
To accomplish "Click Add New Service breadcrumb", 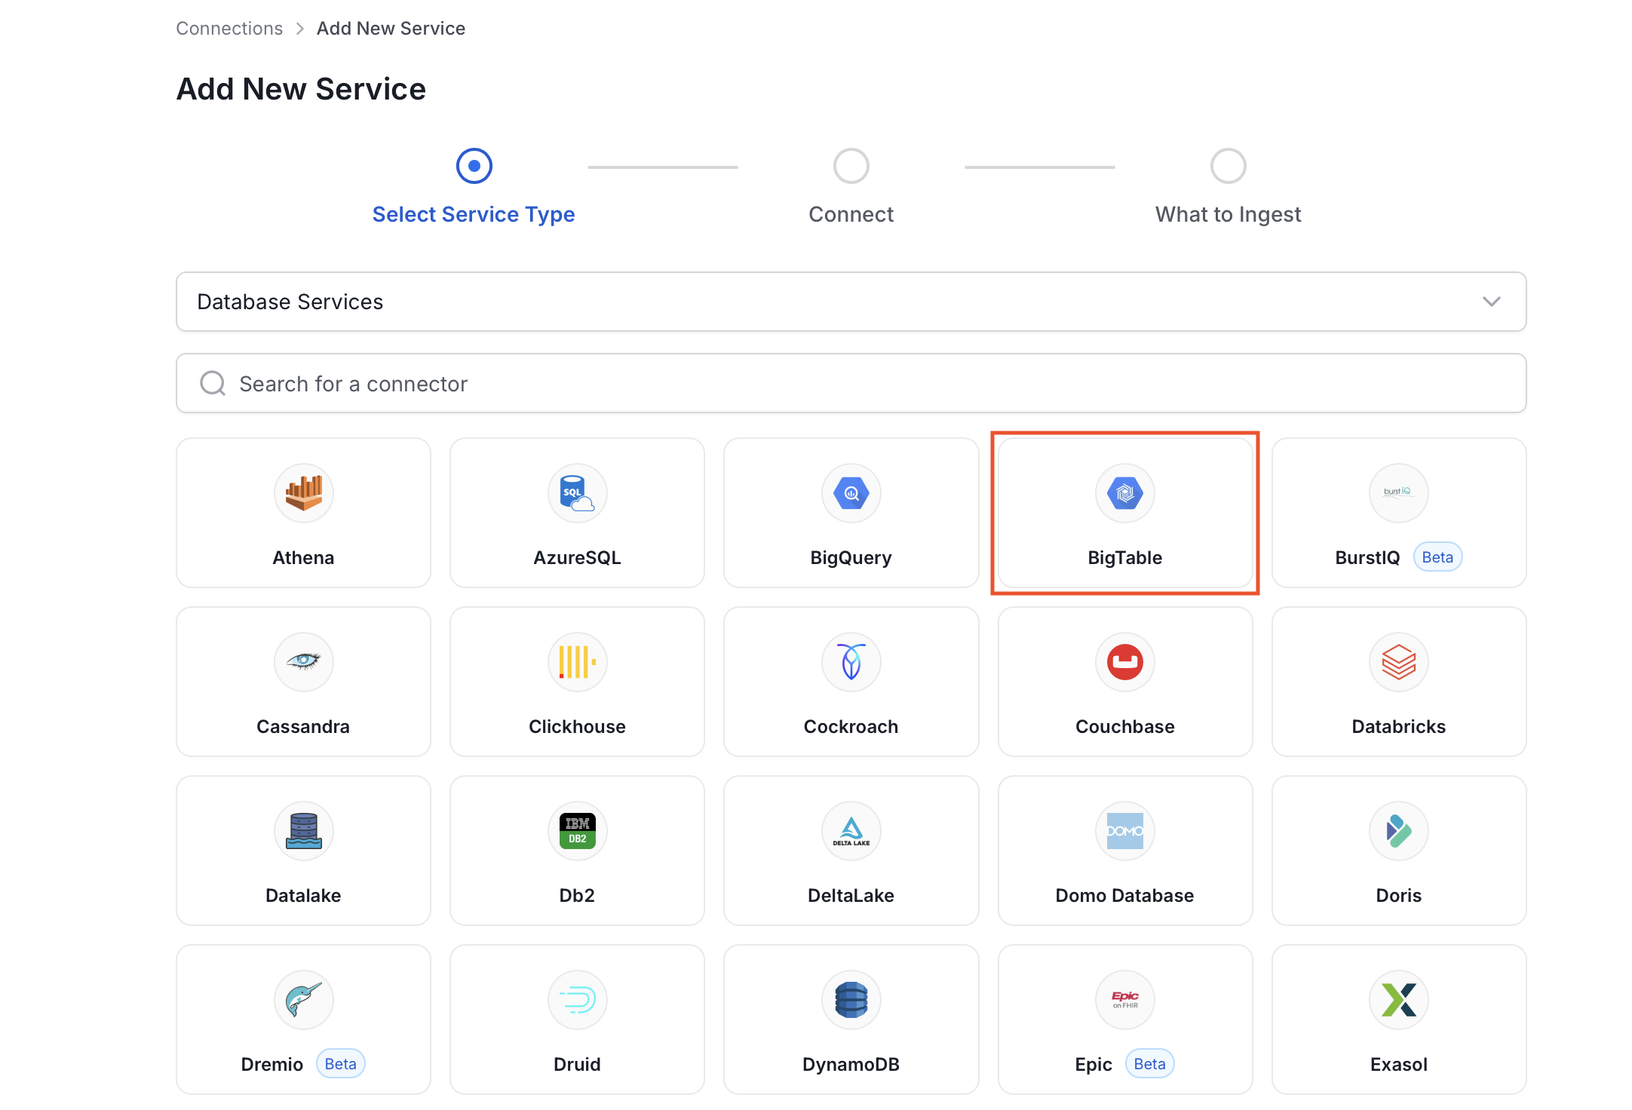I will pos(391,29).
